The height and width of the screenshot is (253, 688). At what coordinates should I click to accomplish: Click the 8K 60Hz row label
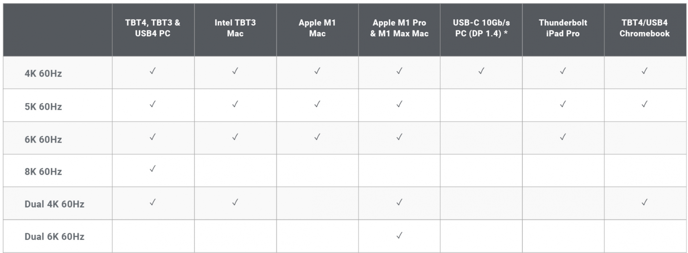click(43, 171)
